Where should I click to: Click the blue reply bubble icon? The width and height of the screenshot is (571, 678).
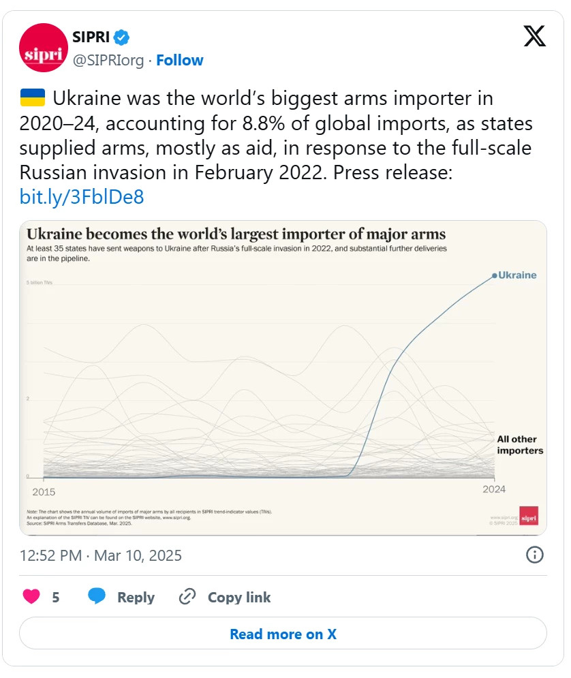coord(97,596)
